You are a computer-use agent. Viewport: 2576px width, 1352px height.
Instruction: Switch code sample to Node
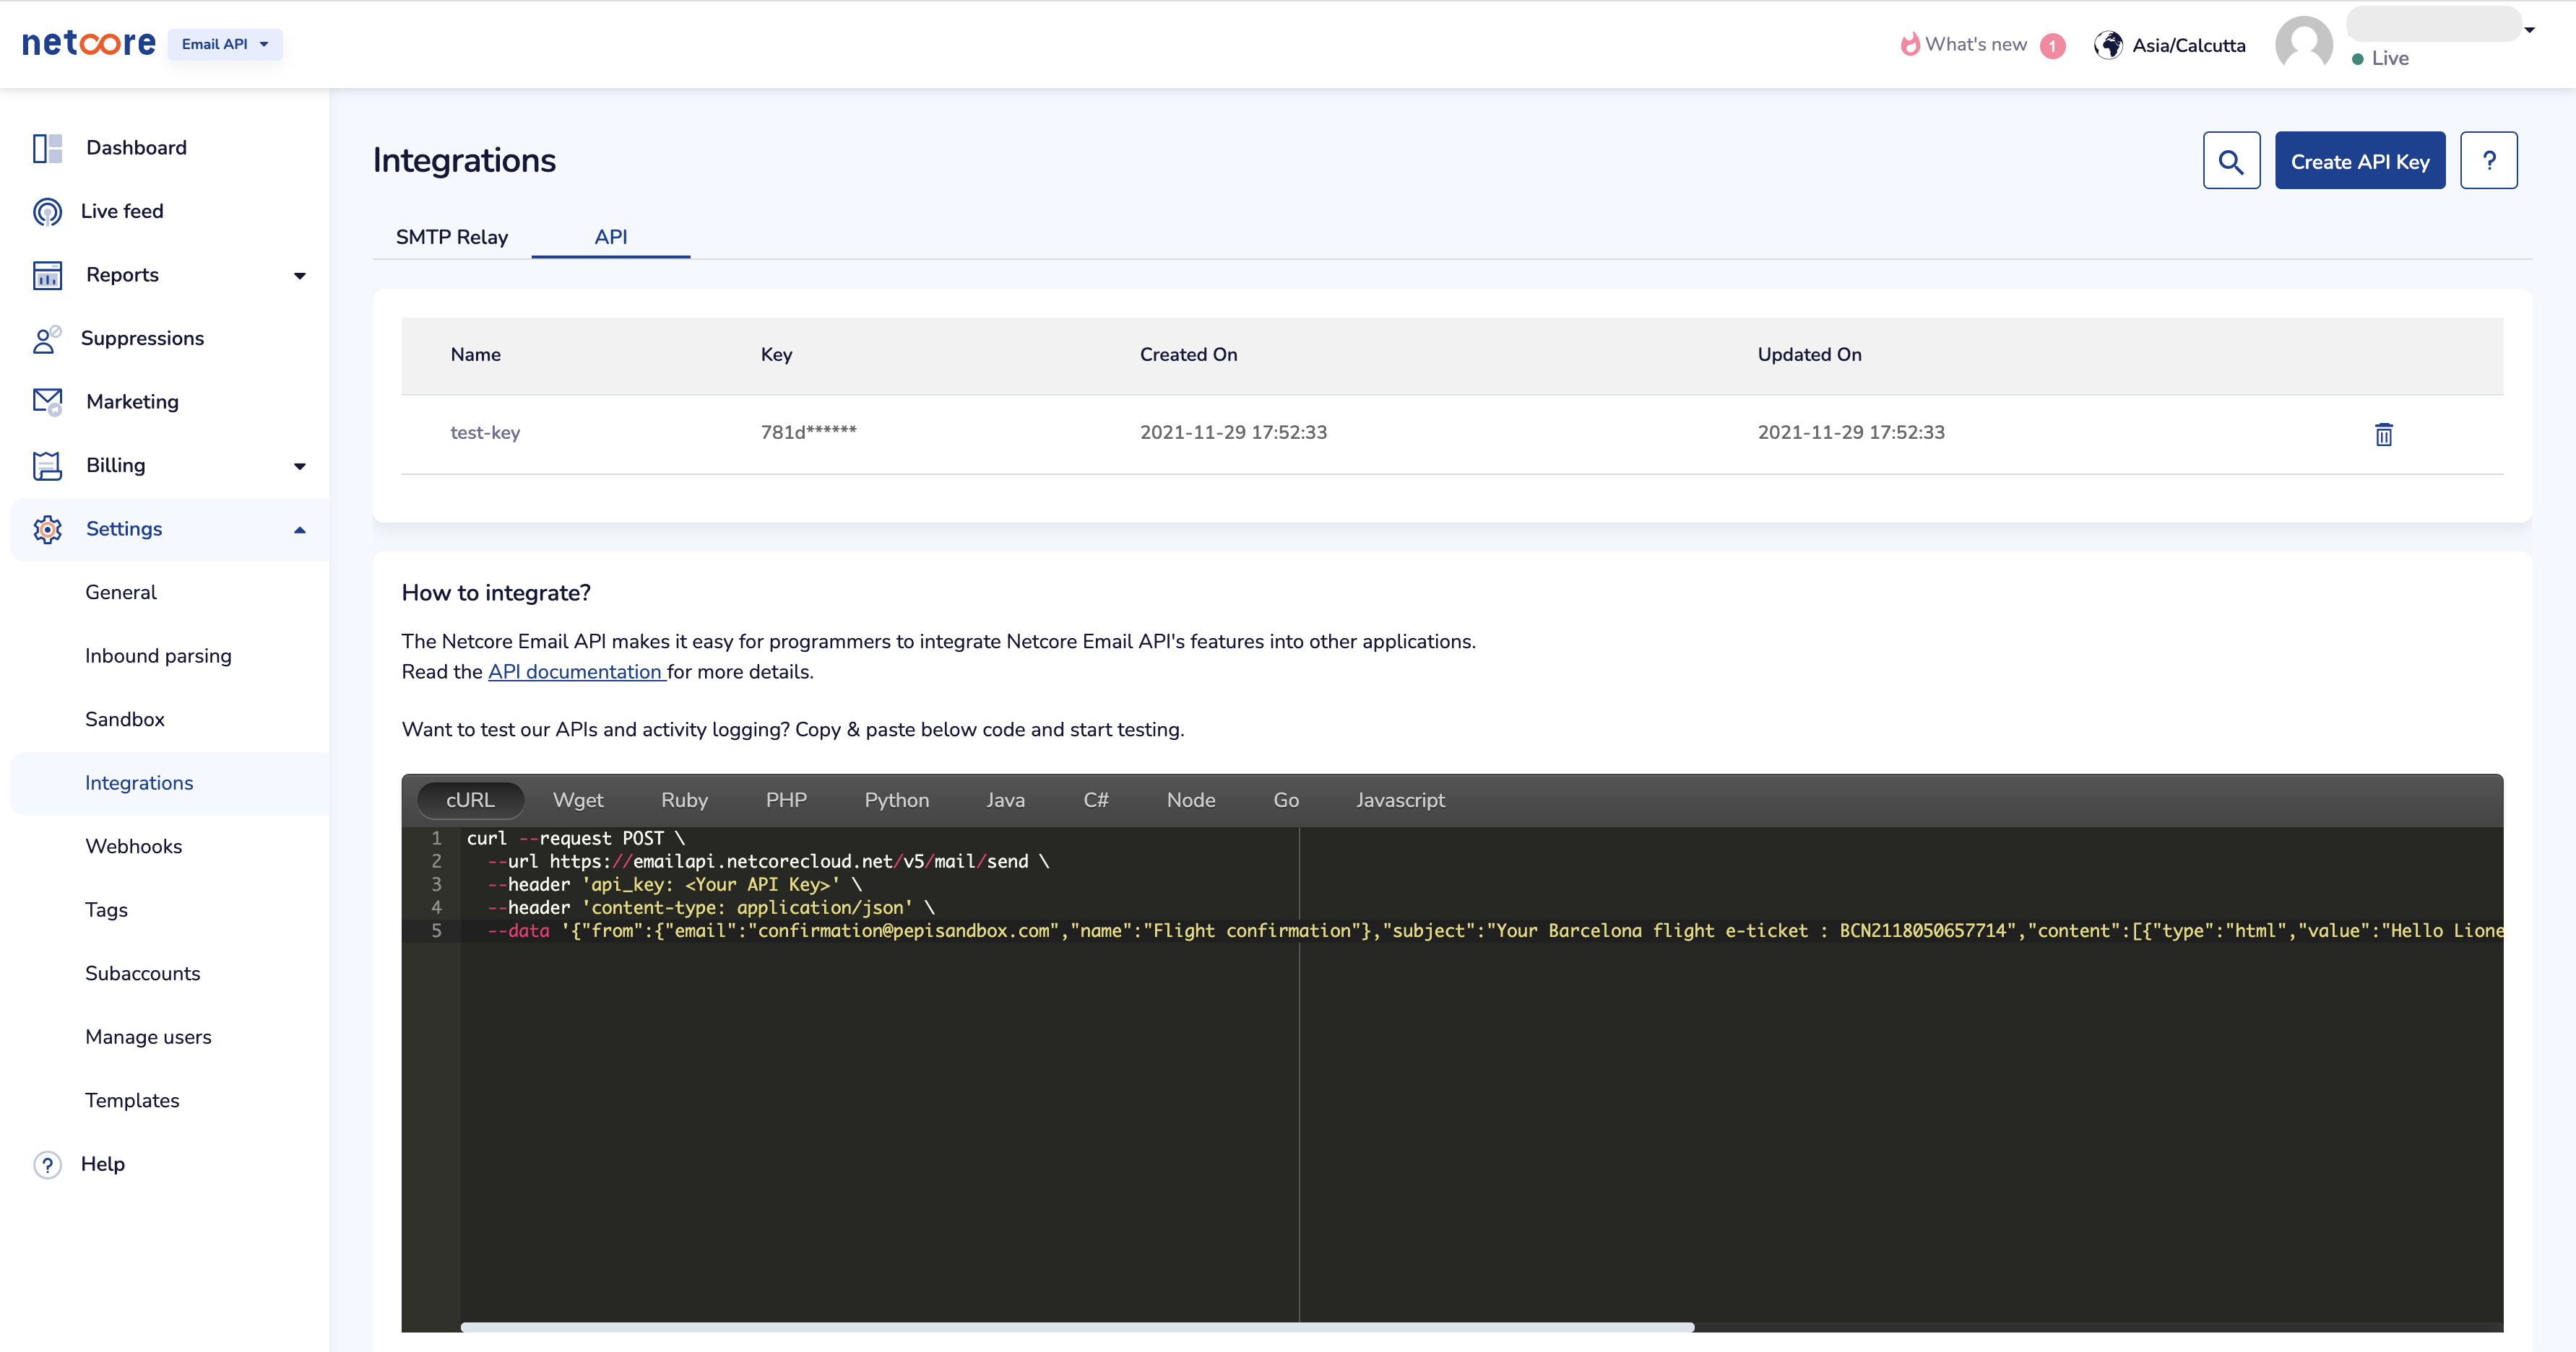pyautogui.click(x=1190, y=801)
